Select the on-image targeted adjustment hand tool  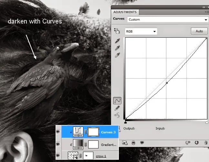coord(117,31)
